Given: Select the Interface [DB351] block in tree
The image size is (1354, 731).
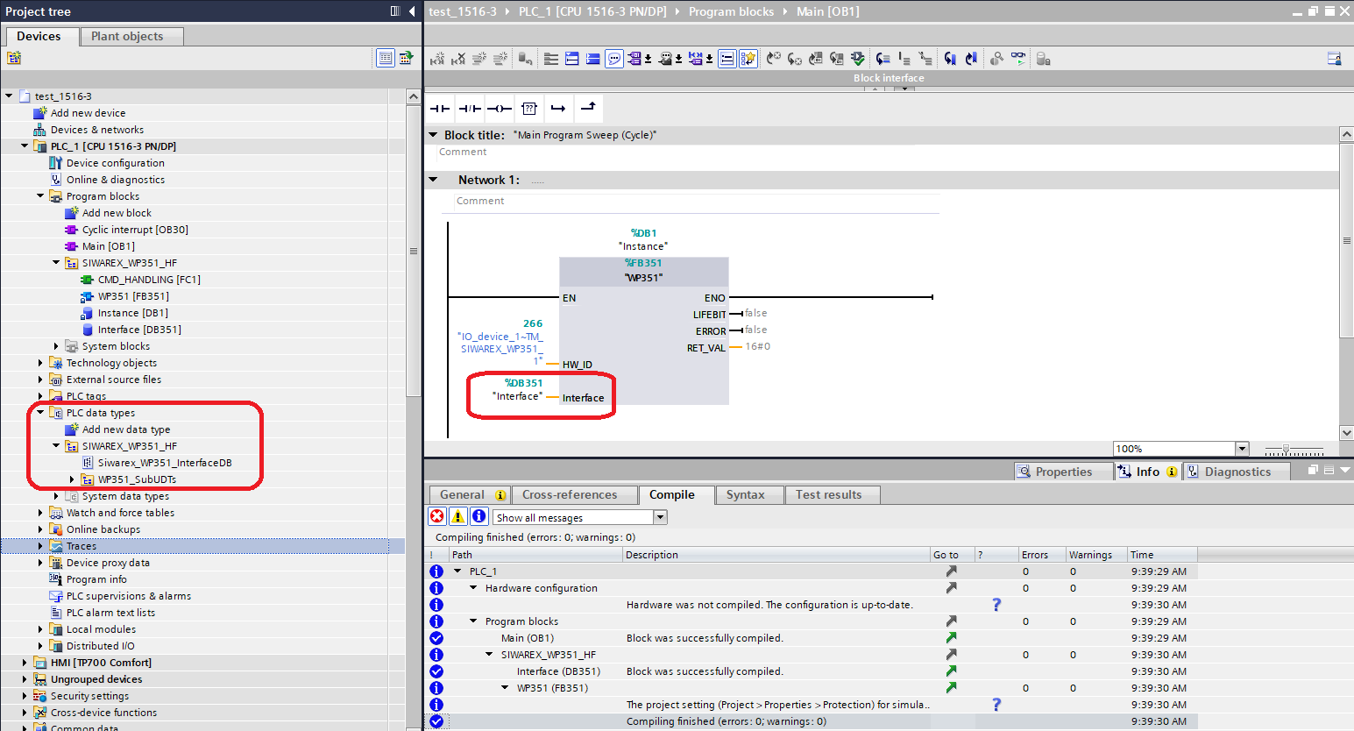Looking at the screenshot, I should 139,330.
